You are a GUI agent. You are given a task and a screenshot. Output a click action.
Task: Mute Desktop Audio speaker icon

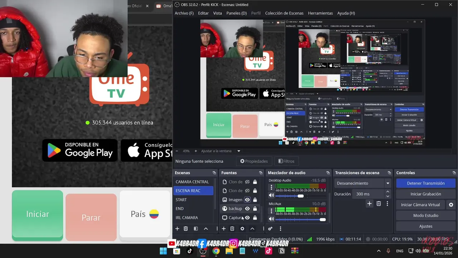click(271, 196)
